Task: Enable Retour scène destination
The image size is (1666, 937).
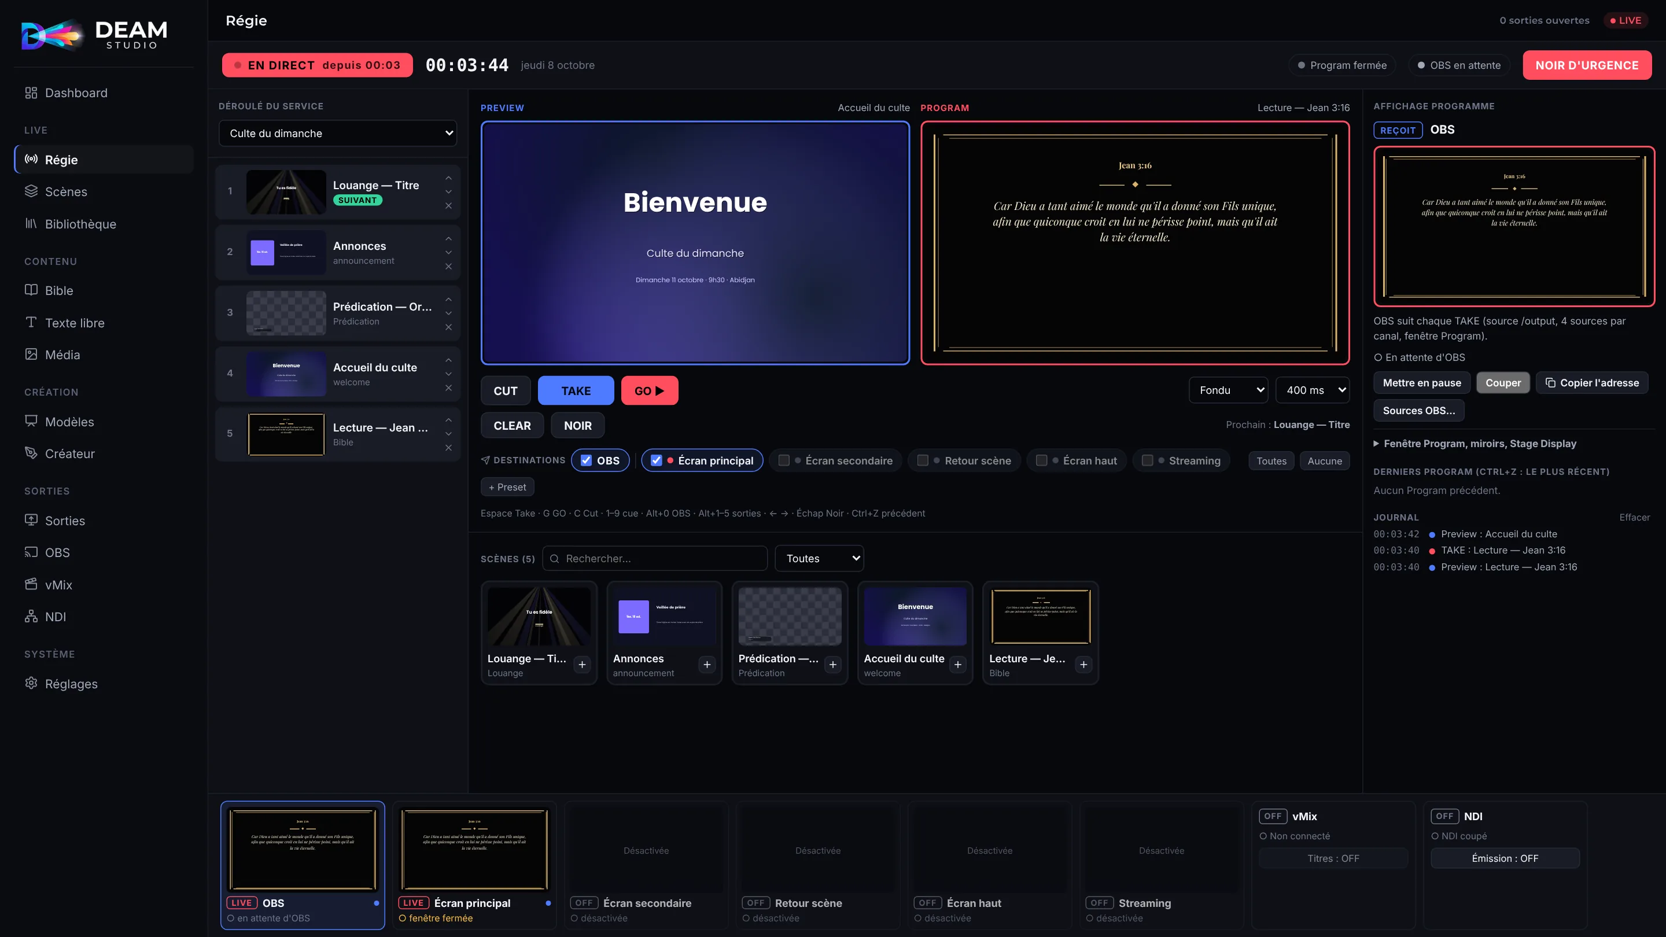Action: click(x=923, y=460)
